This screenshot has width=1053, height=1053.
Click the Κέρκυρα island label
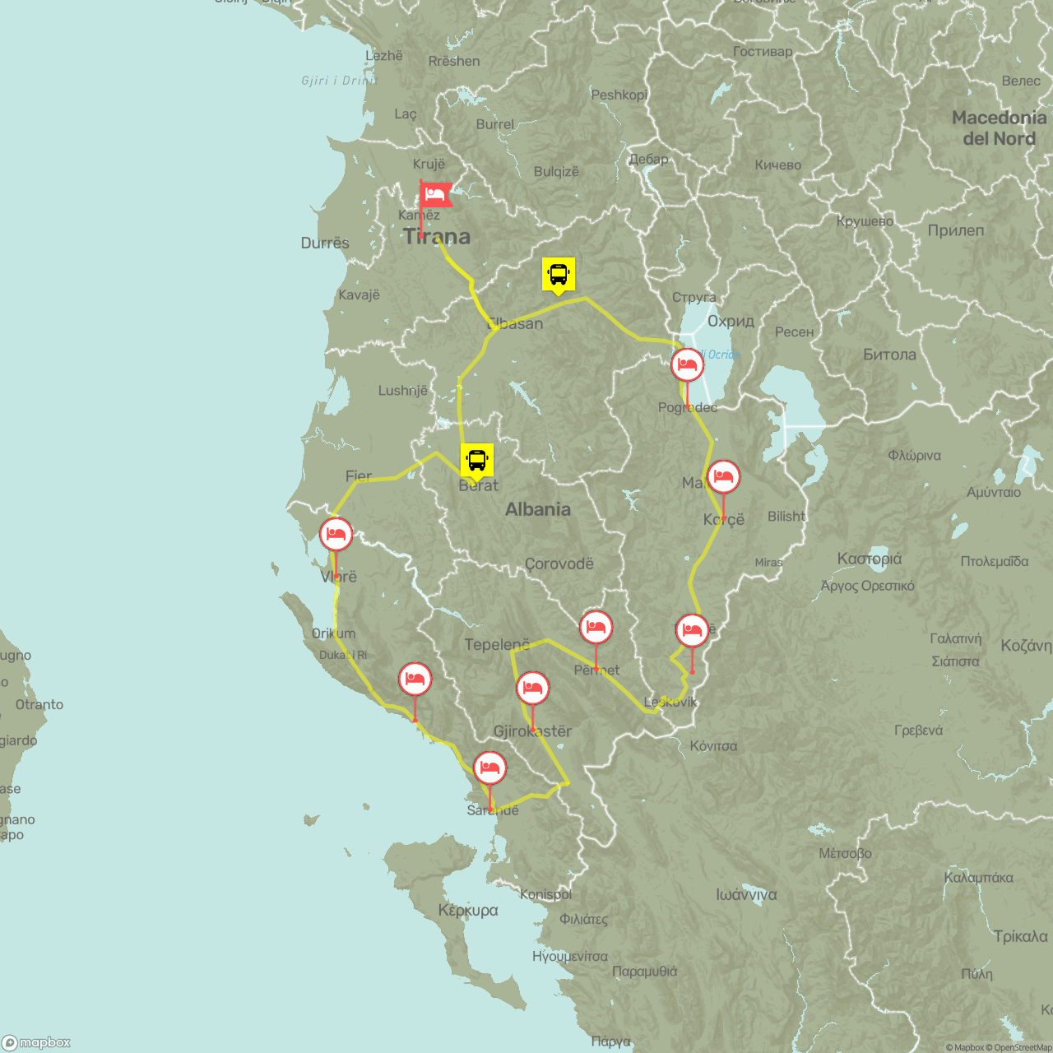pos(468,911)
